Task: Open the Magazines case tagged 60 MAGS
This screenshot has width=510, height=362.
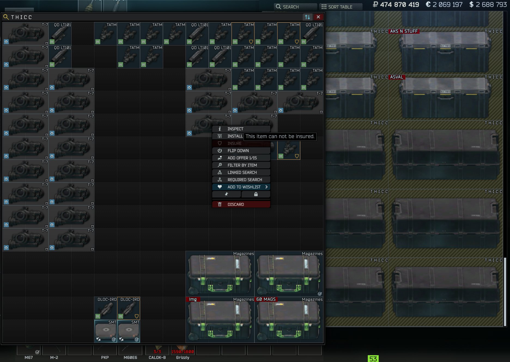Action: click(289, 320)
